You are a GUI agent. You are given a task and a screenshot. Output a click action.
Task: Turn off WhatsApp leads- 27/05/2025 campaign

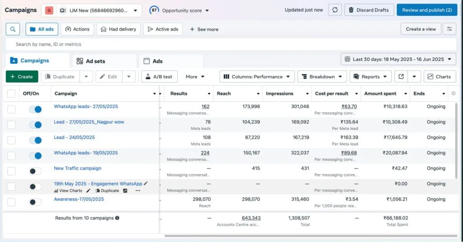(x=35, y=109)
